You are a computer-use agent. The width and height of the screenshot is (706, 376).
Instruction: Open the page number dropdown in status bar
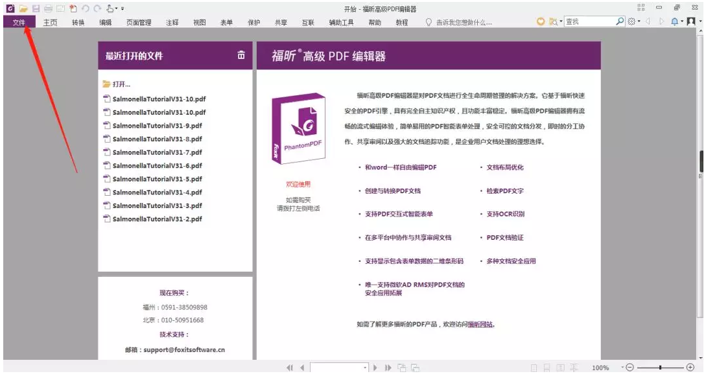365,368
